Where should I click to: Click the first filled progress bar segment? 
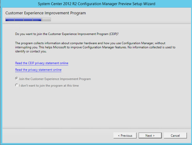click(10, 20)
